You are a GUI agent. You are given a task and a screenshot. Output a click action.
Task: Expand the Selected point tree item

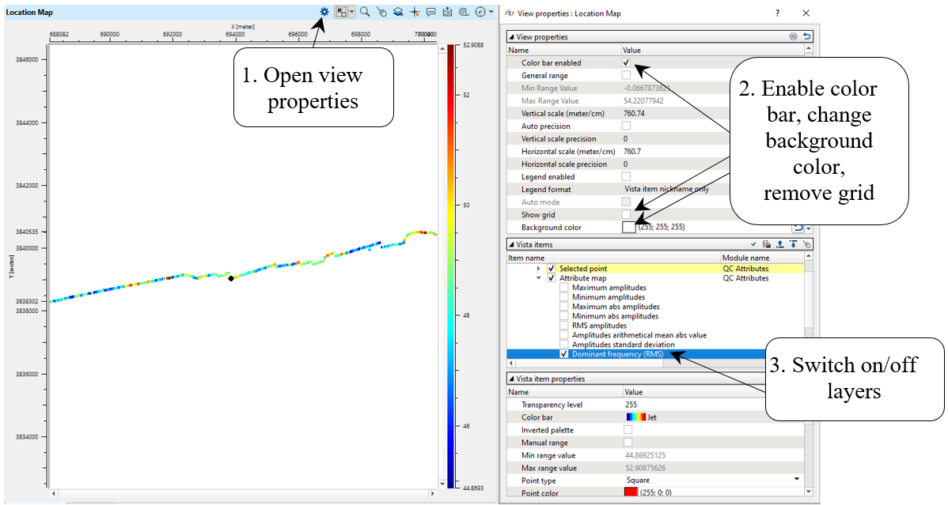coord(539,269)
